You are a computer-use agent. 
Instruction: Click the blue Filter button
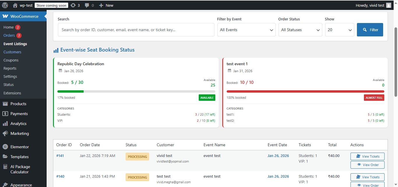point(370,29)
